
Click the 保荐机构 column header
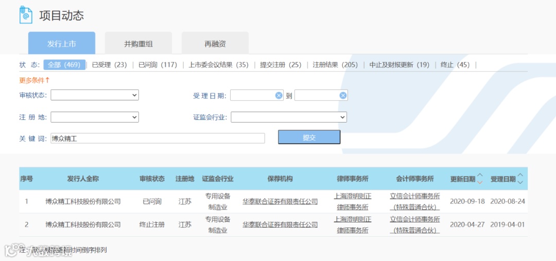(280, 179)
